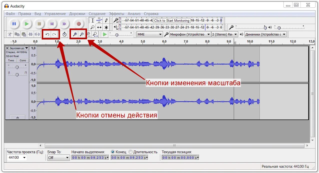Close the stereo track with X button
This screenshot has height=173, width=319.
7,48
